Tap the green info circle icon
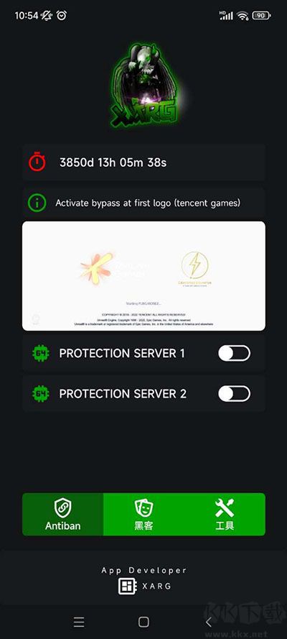 tap(37, 203)
